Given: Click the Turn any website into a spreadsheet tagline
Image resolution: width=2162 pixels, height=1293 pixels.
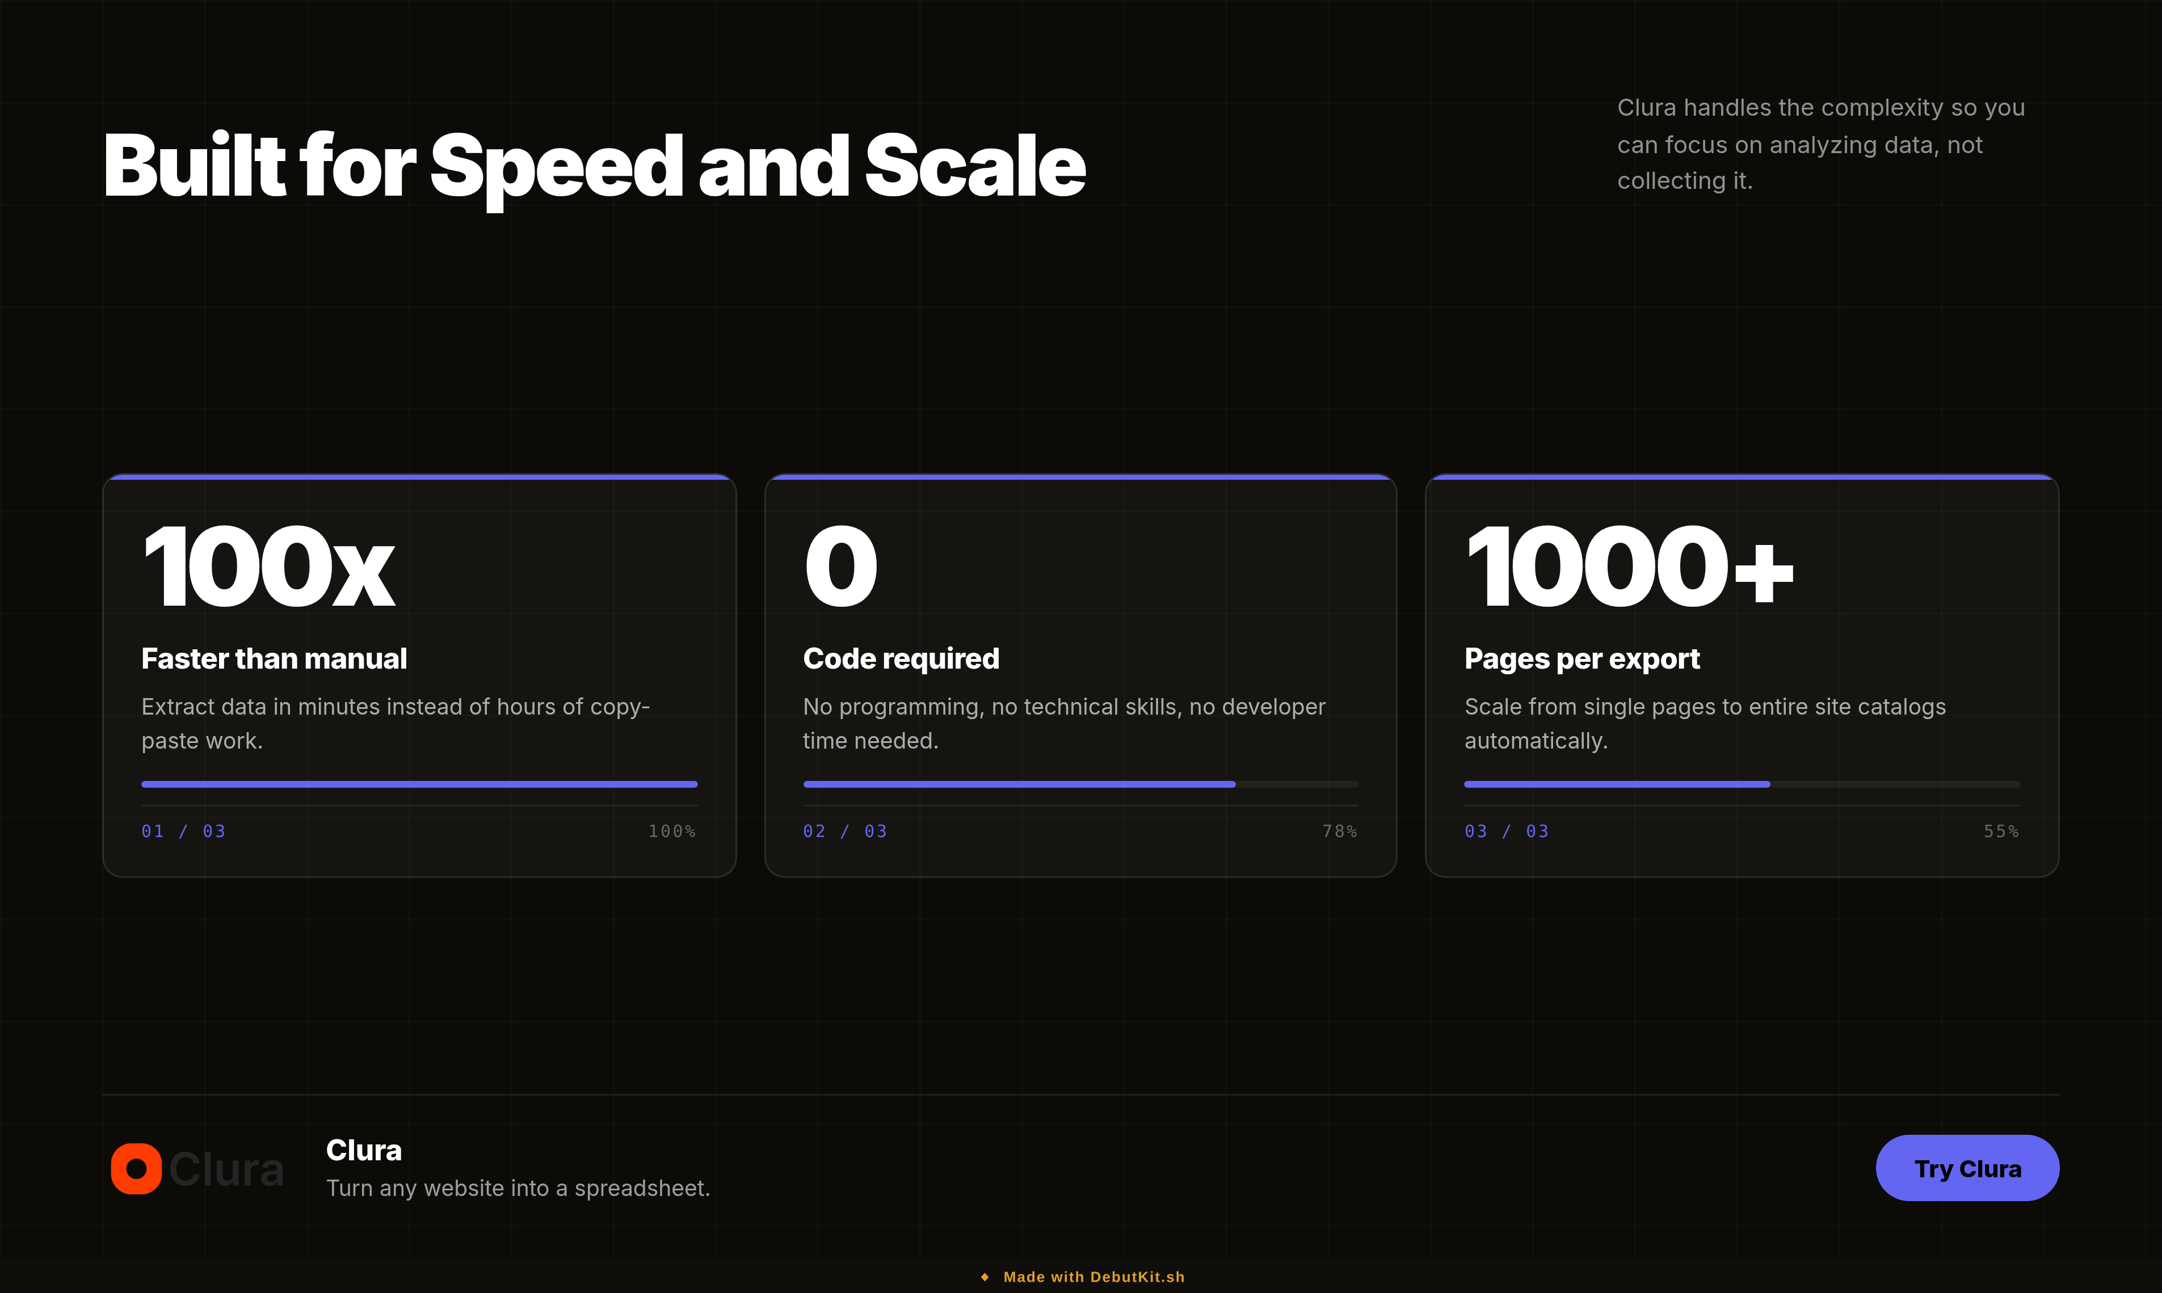Looking at the screenshot, I should click(519, 1189).
